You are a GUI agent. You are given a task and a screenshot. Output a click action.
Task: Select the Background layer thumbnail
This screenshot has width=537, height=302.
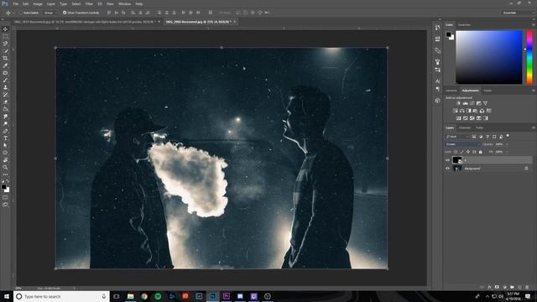click(457, 169)
